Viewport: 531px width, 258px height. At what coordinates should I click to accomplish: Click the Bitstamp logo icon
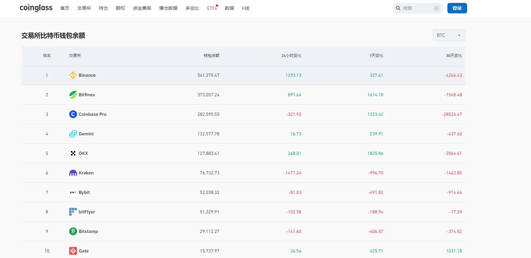click(x=73, y=231)
